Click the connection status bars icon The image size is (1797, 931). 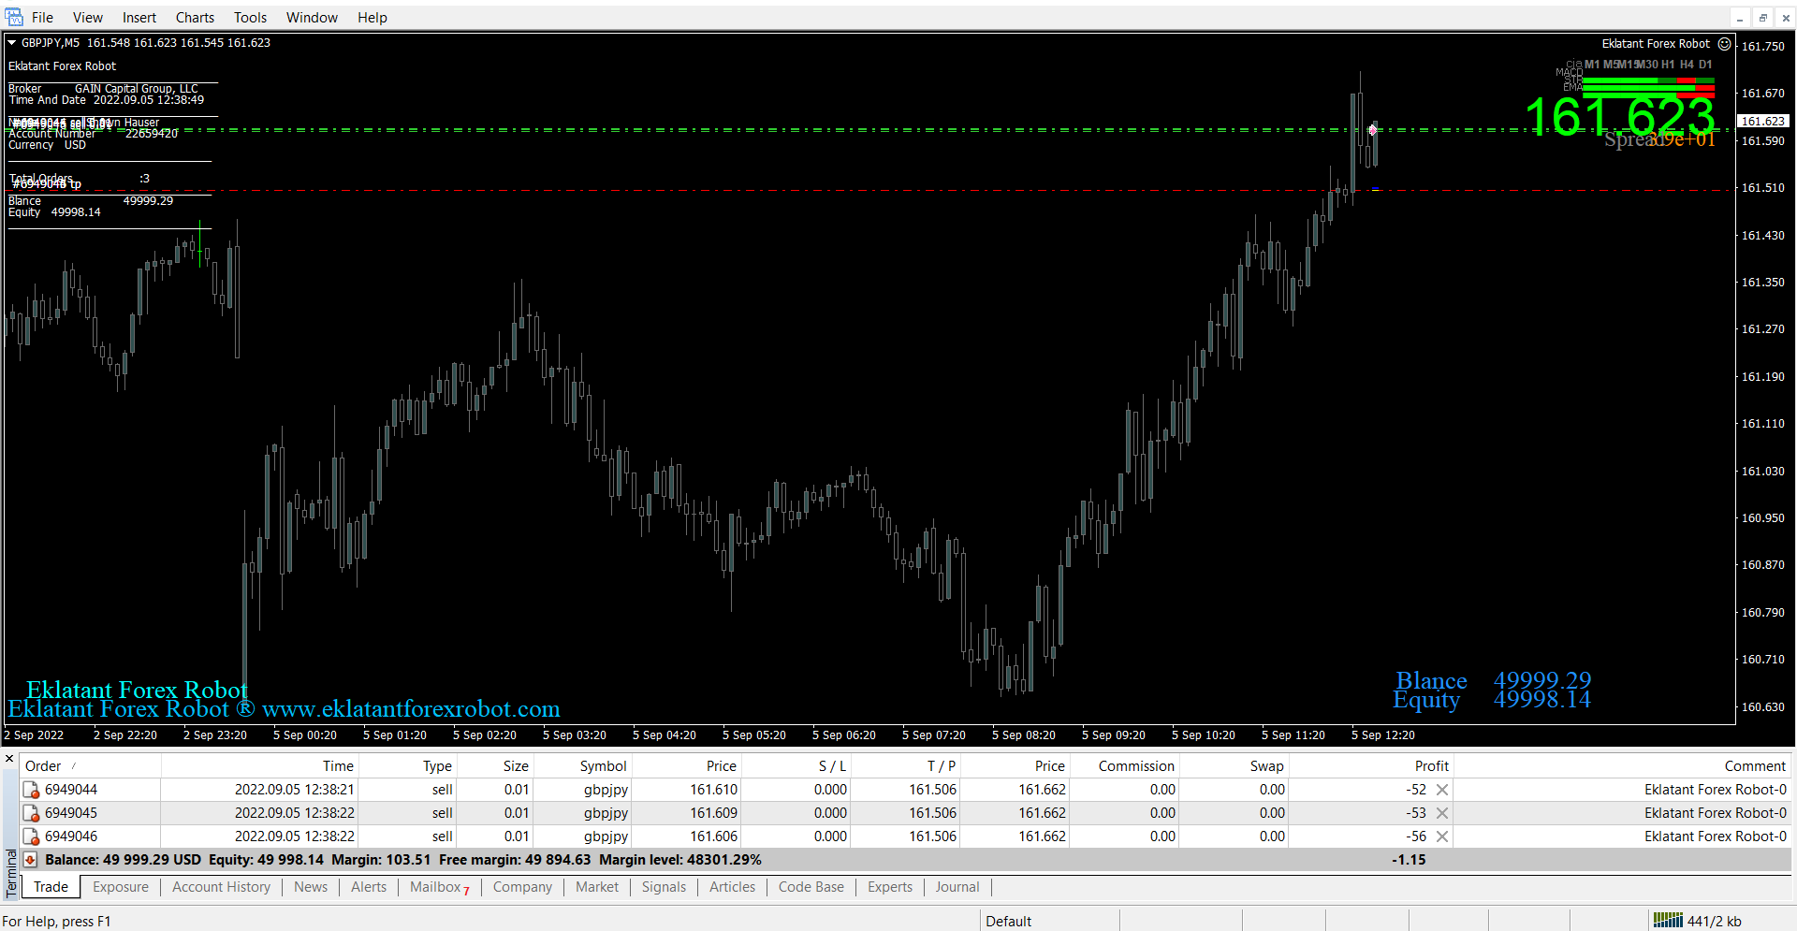(1667, 921)
